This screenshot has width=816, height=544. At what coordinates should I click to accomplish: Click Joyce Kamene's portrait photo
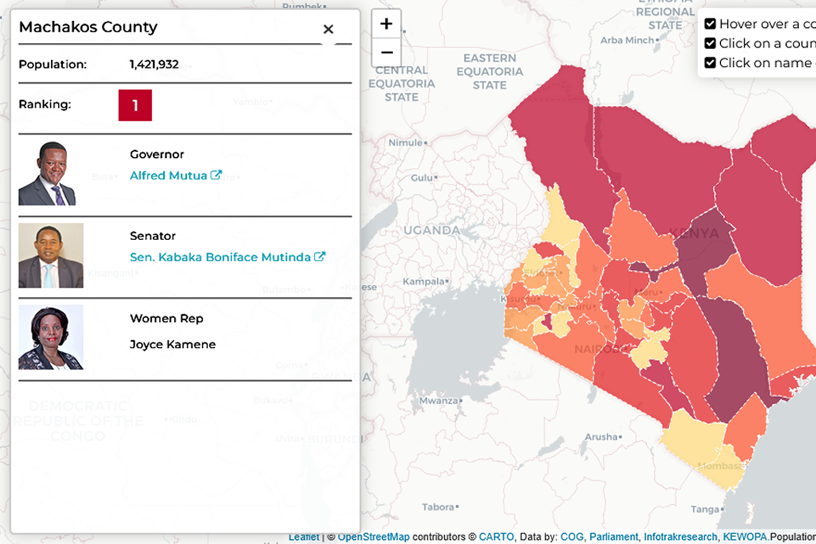point(51,335)
